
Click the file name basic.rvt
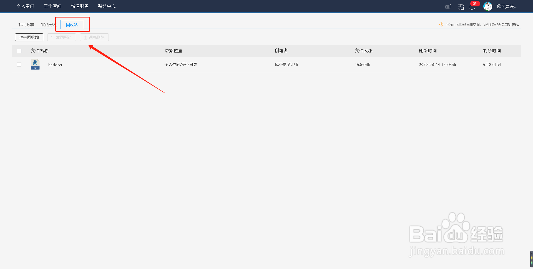pos(55,65)
